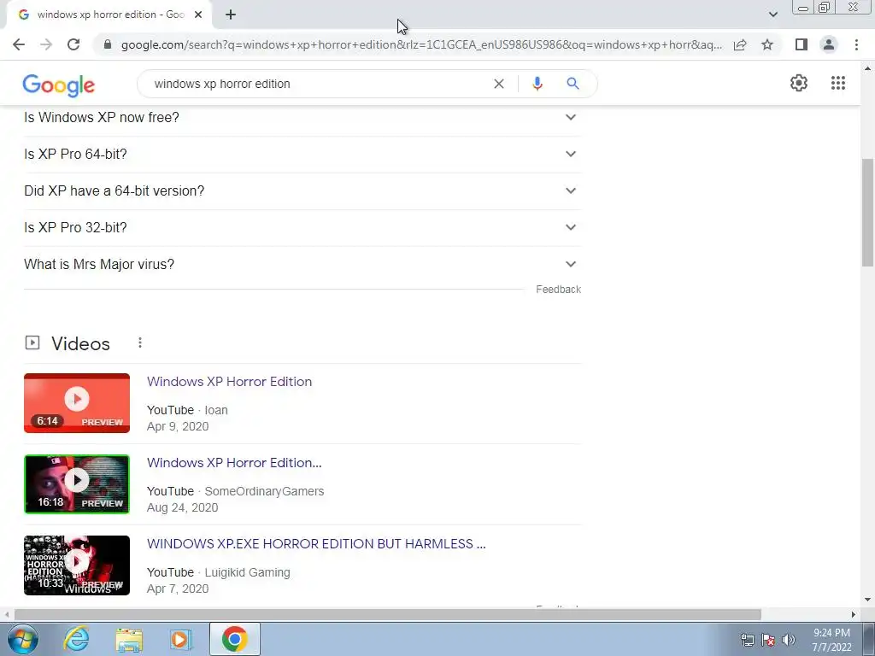This screenshot has width=875, height=656.
Task: Click the Chrome taskbar icon
Action: click(234, 639)
